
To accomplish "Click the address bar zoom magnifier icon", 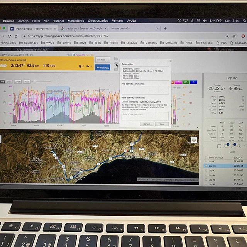I will (227, 36).
